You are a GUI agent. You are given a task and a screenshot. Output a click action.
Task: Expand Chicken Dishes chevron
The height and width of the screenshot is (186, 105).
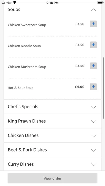(x=93, y=136)
